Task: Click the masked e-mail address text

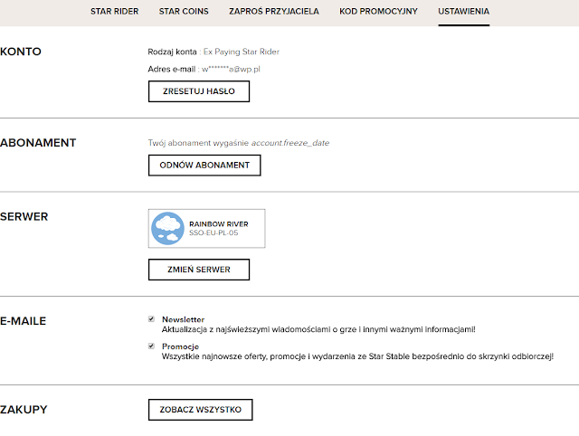Action: coord(232,69)
